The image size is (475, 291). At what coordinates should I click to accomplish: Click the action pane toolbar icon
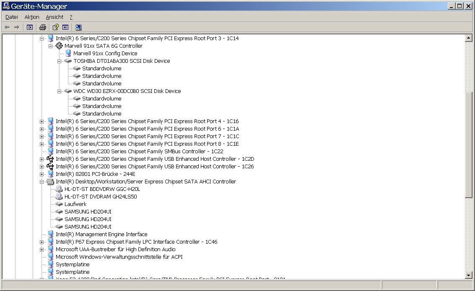(x=65, y=28)
